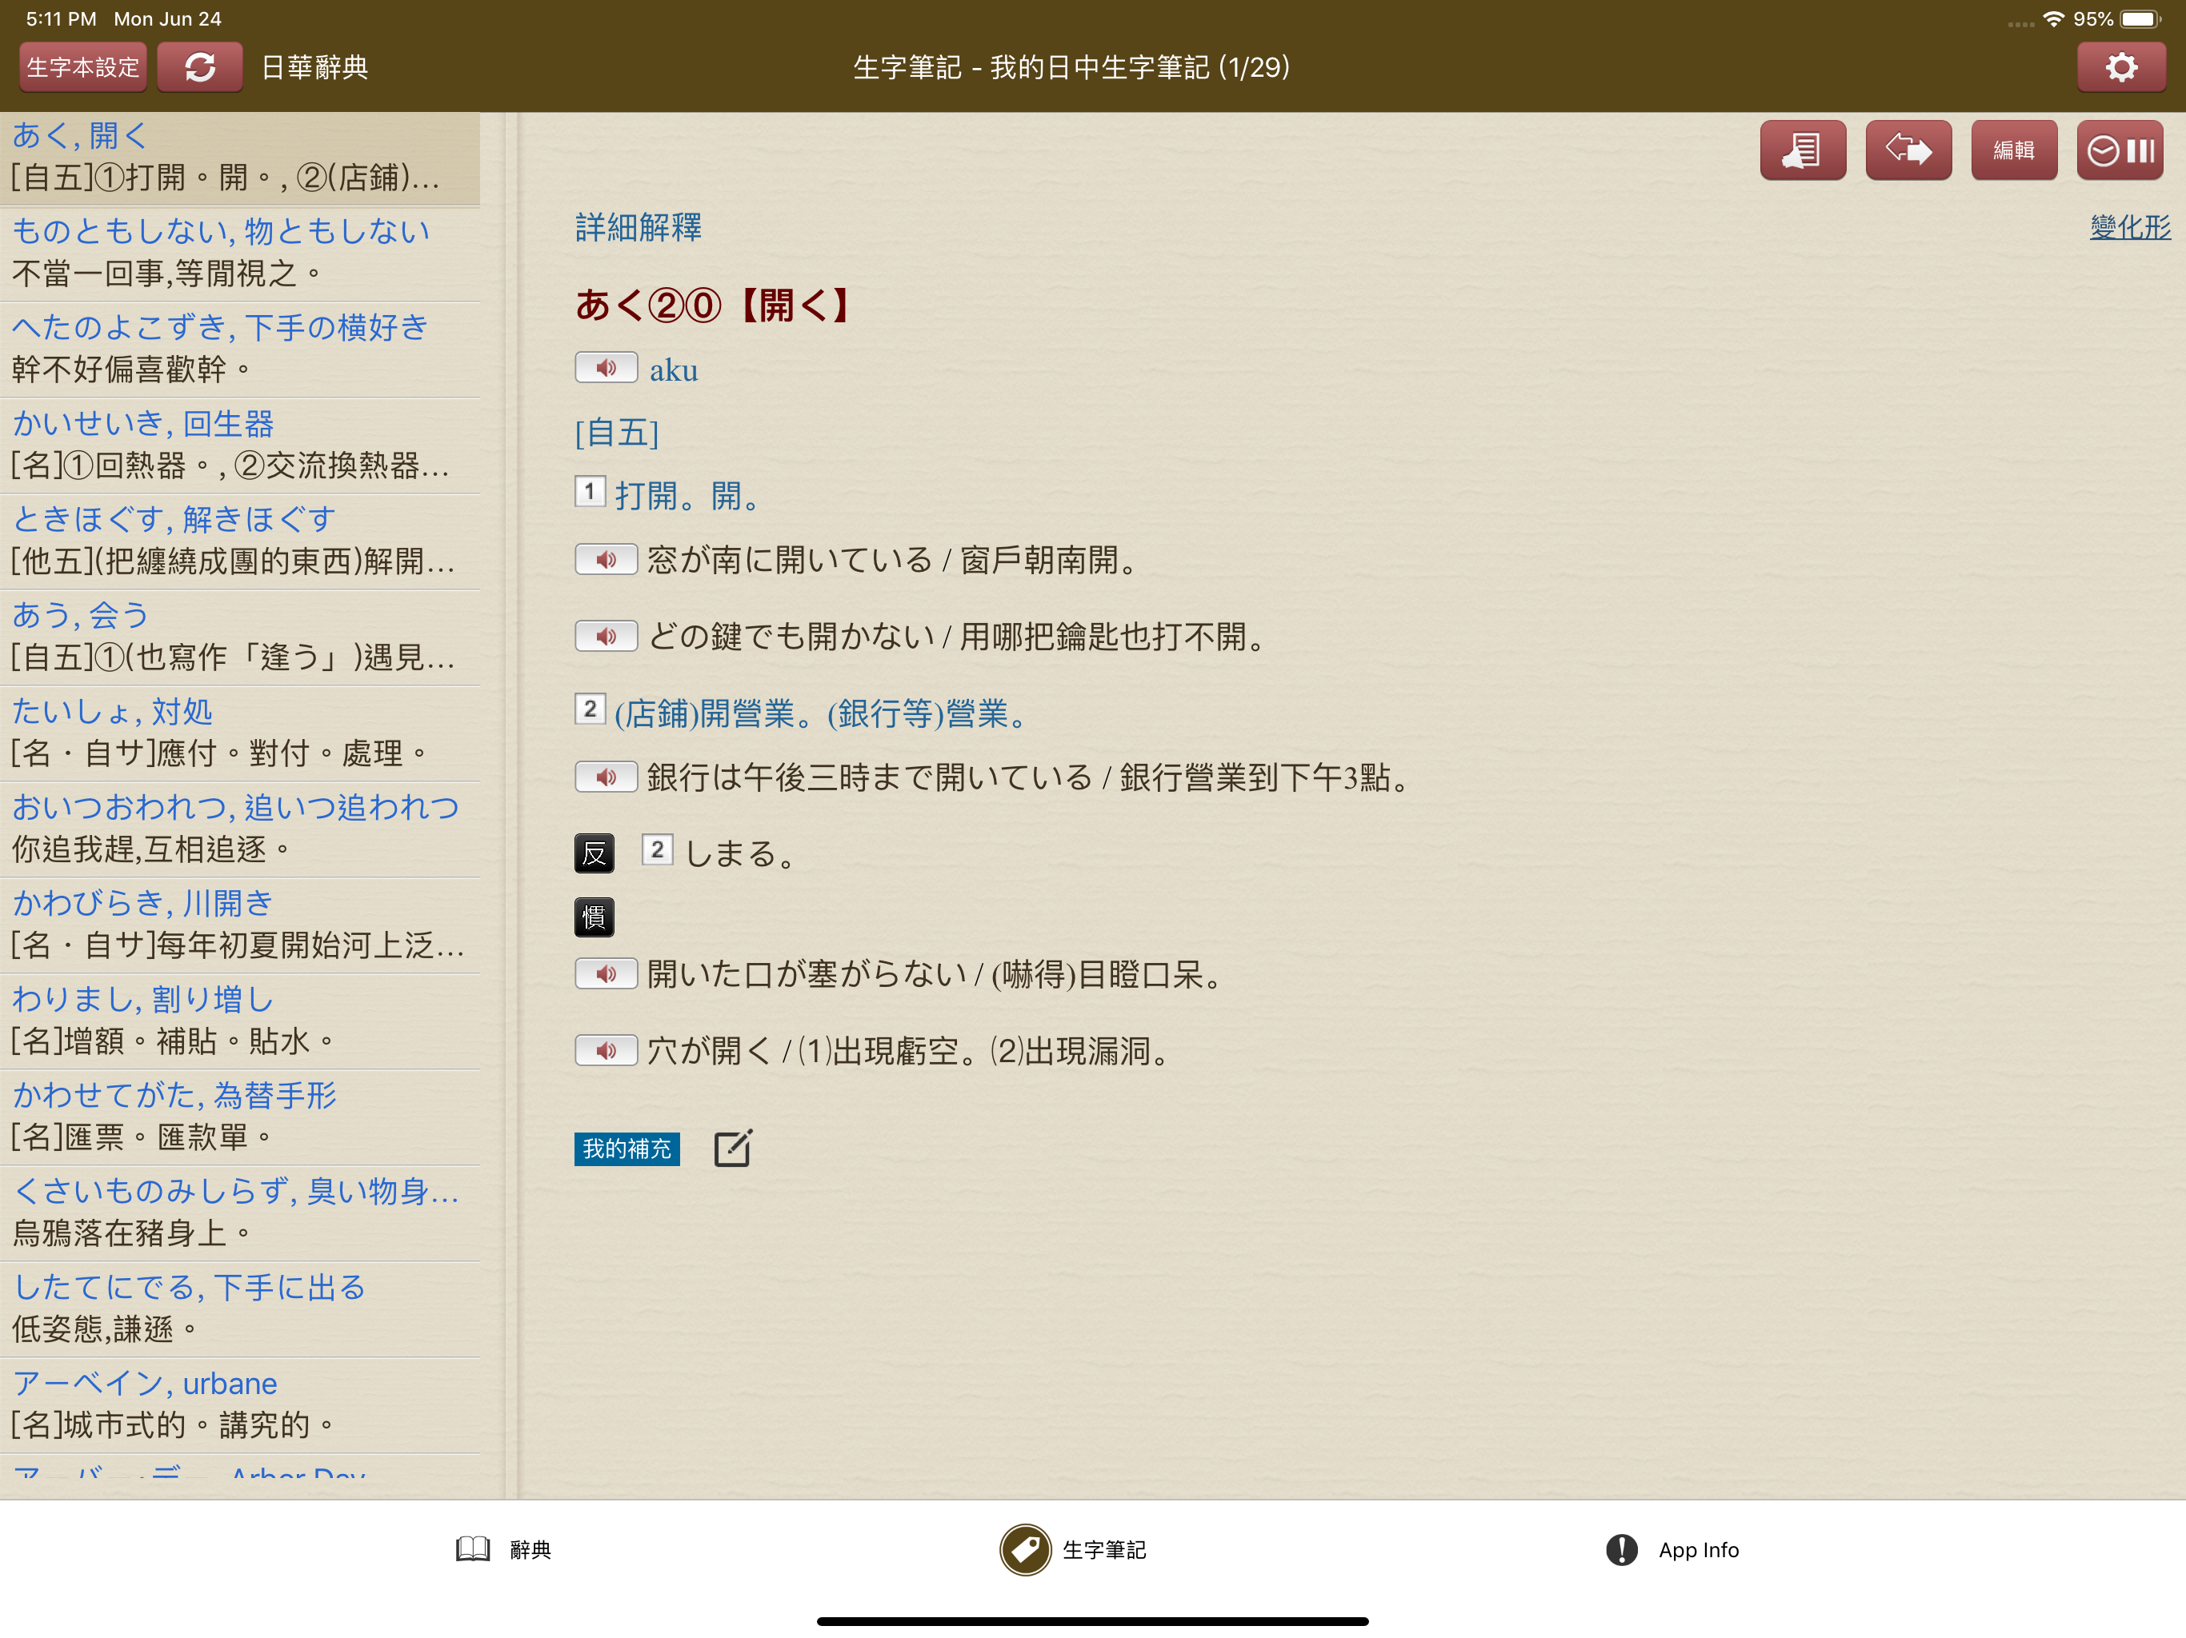Image resolution: width=2186 pixels, height=1638 pixels.
Task: Tap the [自五] part-of-speech label
Action: coord(617,433)
